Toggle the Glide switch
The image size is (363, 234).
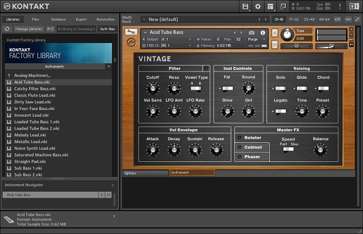[302, 89]
